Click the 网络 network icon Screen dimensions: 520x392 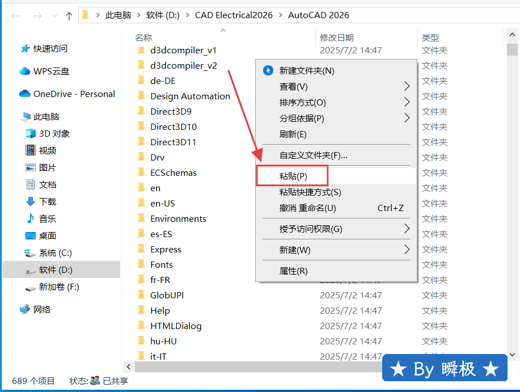(x=25, y=310)
